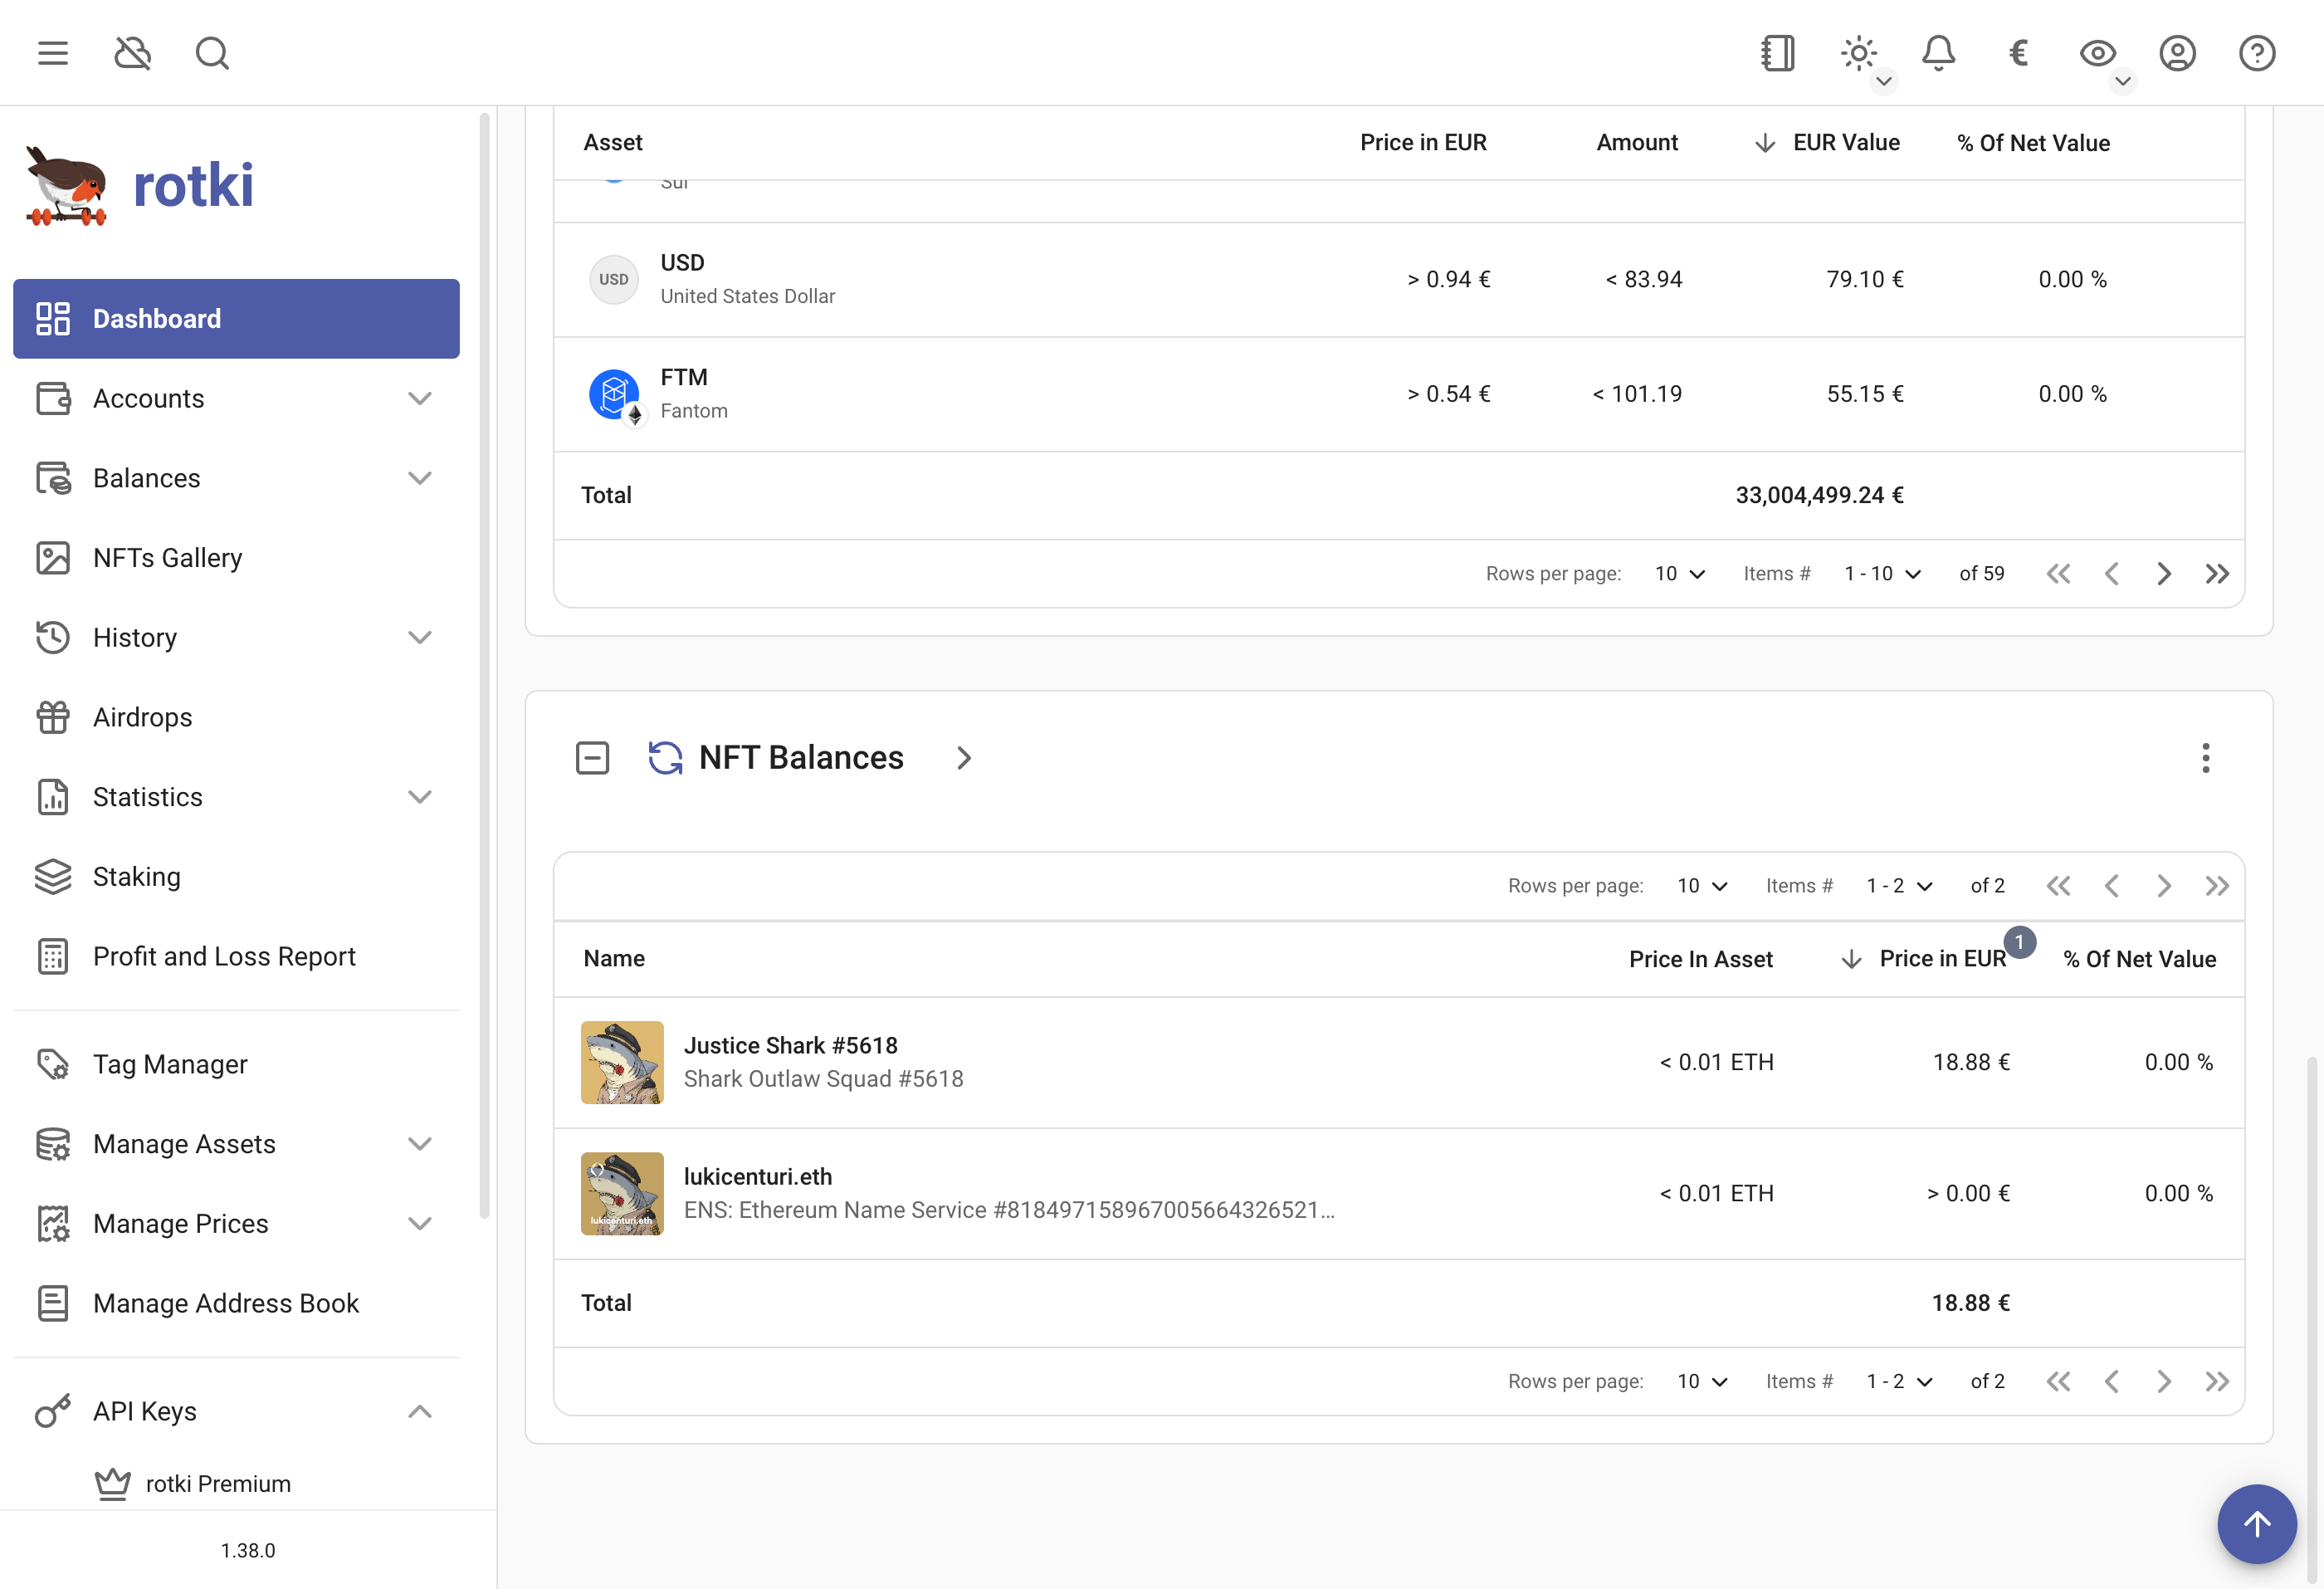Screen dimensions: 2324x1589
Task: Sort assets table by Price in EUR
Action: pyautogui.click(x=1423, y=143)
